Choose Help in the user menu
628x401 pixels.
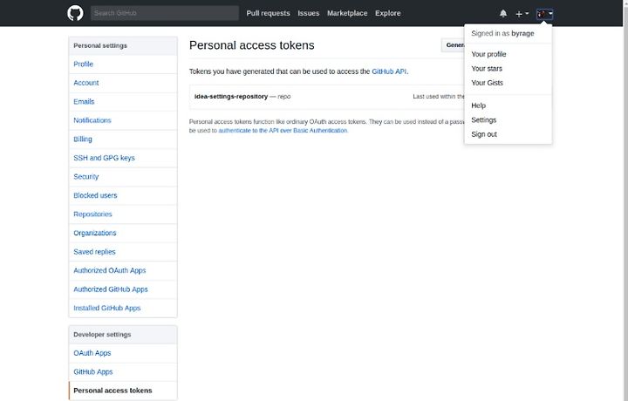[x=508, y=105]
